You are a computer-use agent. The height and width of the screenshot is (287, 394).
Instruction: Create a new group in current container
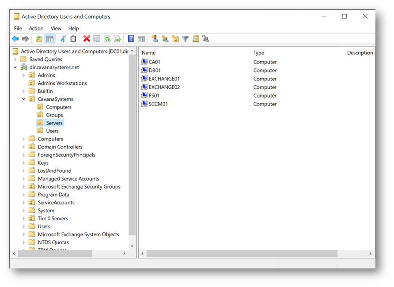[x=165, y=39]
